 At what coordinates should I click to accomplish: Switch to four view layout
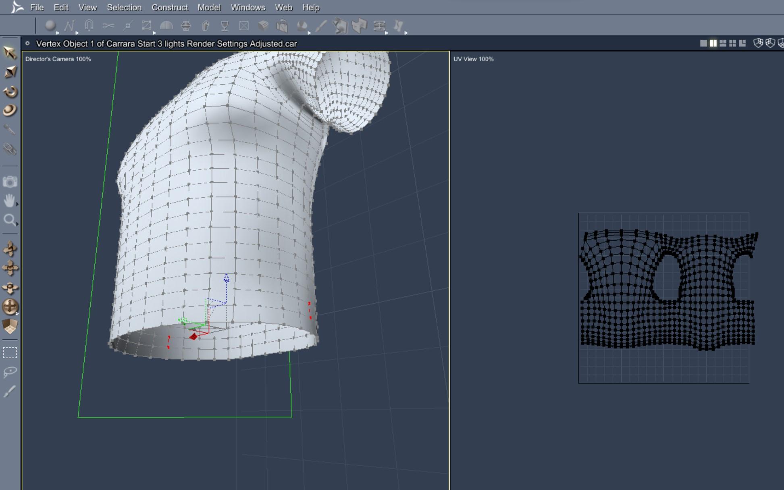click(732, 43)
